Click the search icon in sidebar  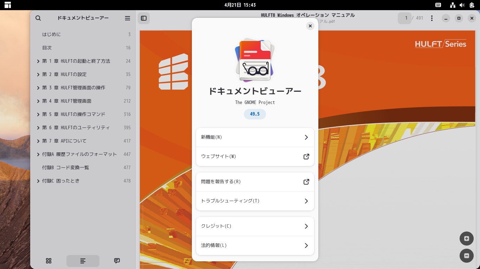coord(38,18)
